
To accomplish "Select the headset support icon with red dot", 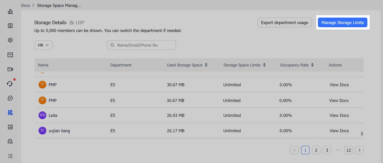I will pos(10,84).
